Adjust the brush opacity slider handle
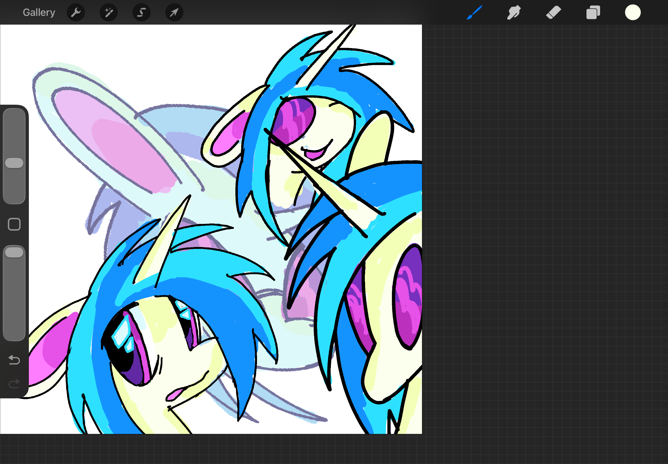The width and height of the screenshot is (668, 464). (14, 252)
